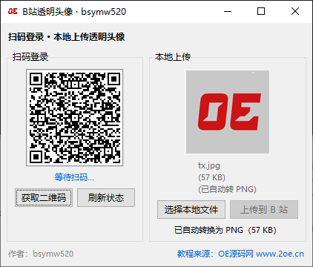Close the B站透明头像 window
The width and height of the screenshot is (313, 267).
click(x=295, y=11)
